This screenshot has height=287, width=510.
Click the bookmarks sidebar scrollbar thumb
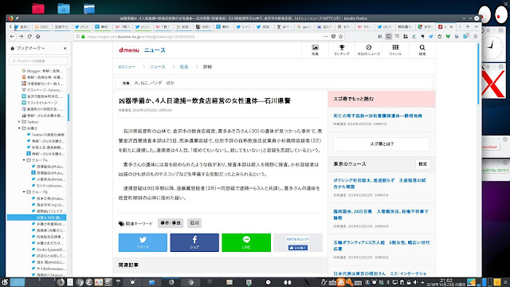(x=69, y=108)
